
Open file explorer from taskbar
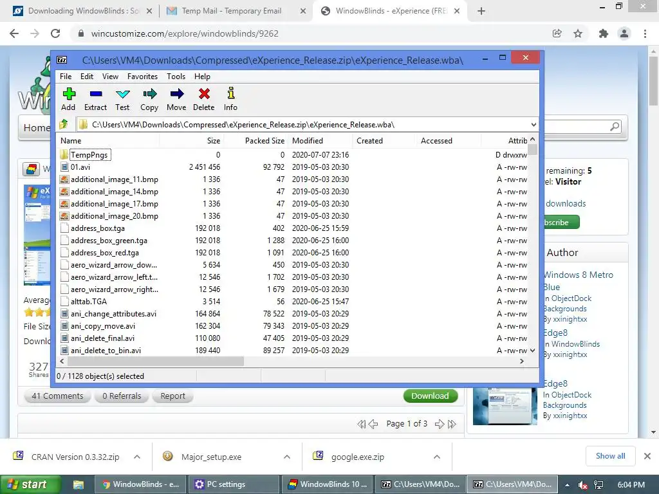79,484
